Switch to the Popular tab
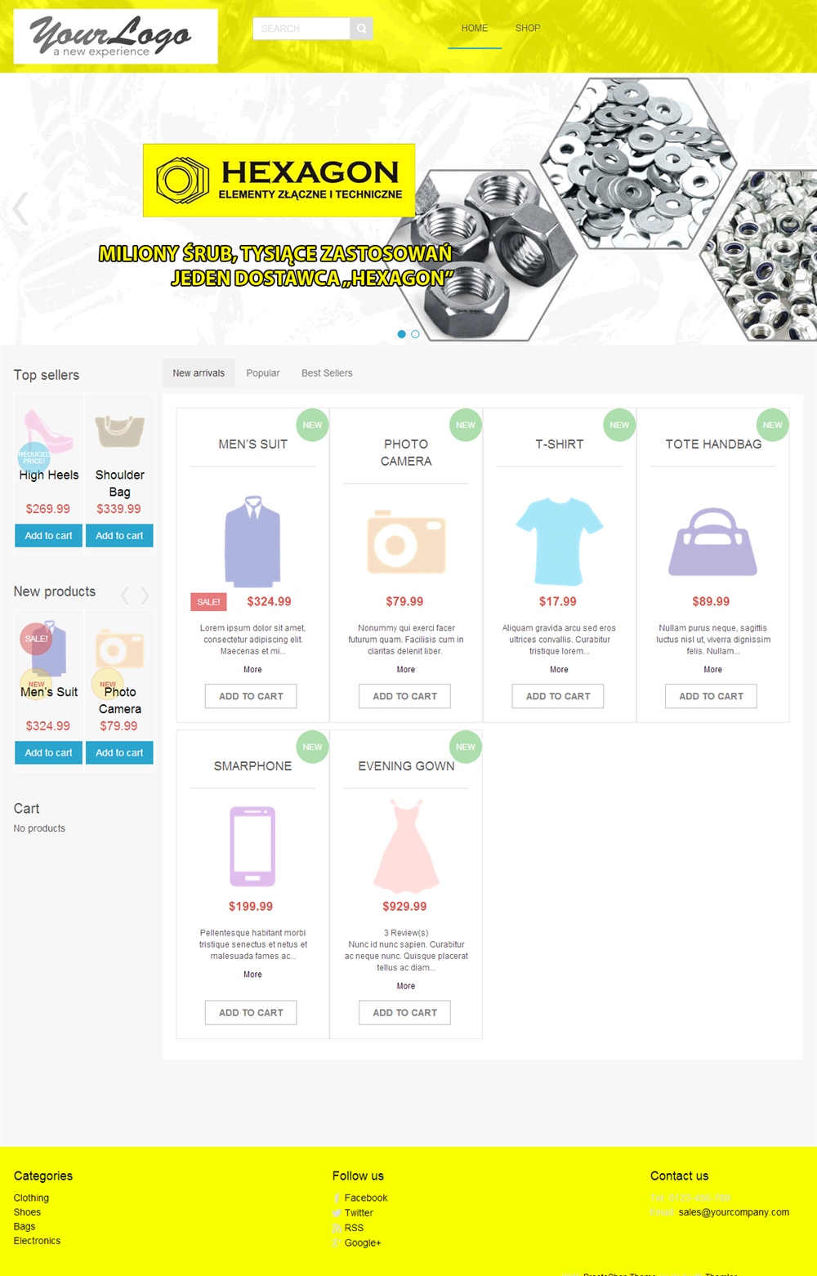The image size is (817, 1276). [263, 373]
